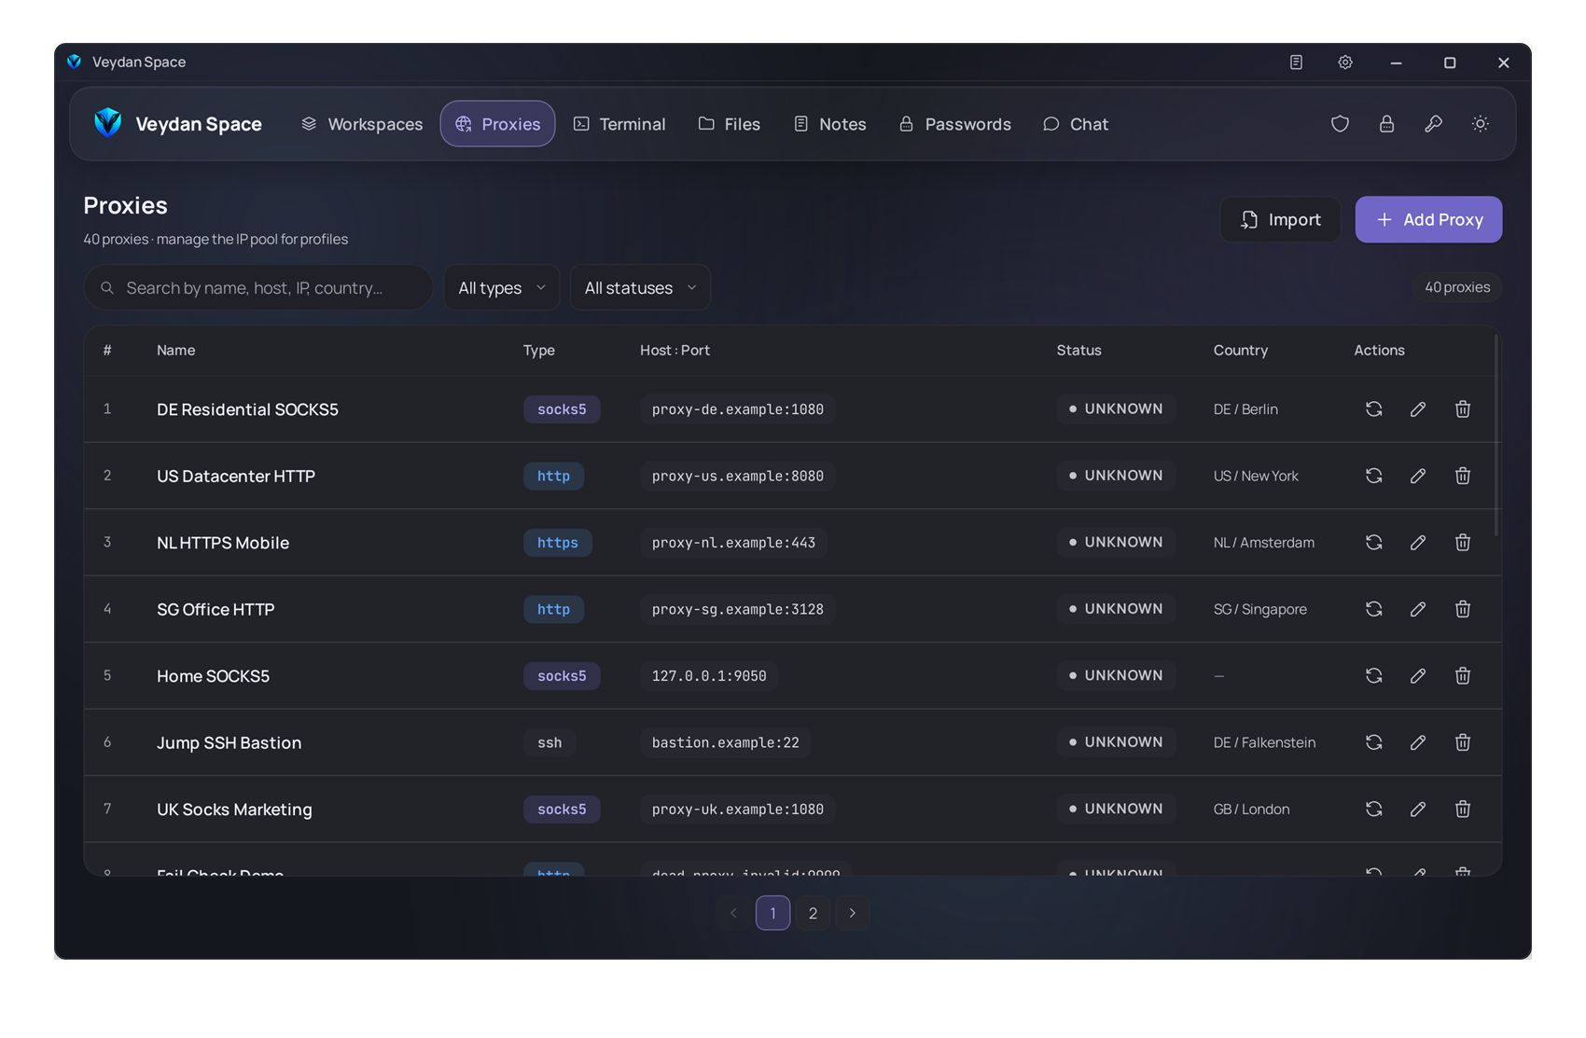This screenshot has width=1586, height=1038.
Task: Refresh the UK Socks Marketing proxy
Action: (1373, 810)
